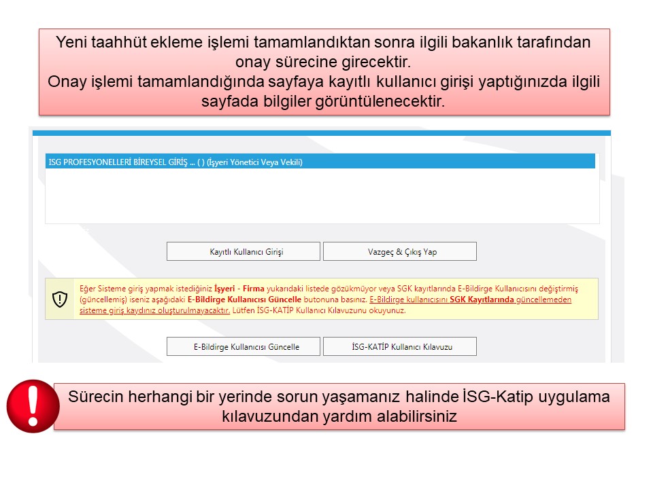The height and width of the screenshot is (489, 653).
Task: Click the 'Sürecin herhangi bir yerinde' notice line
Action: 339,397
